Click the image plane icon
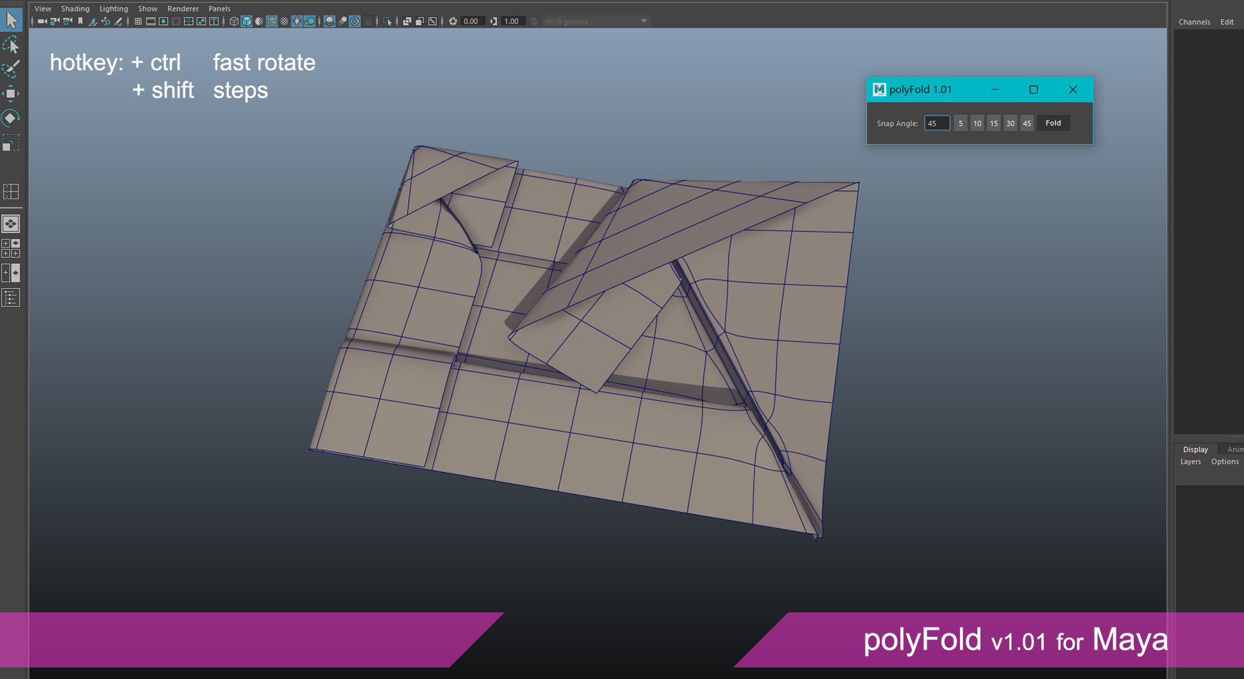This screenshot has width=1244, height=679. (x=92, y=21)
